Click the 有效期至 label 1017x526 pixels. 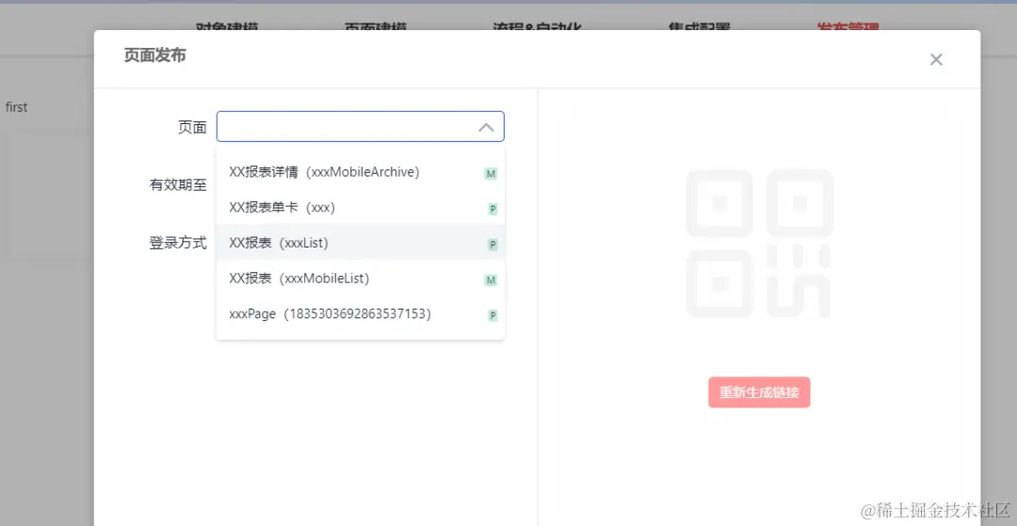pos(178,185)
